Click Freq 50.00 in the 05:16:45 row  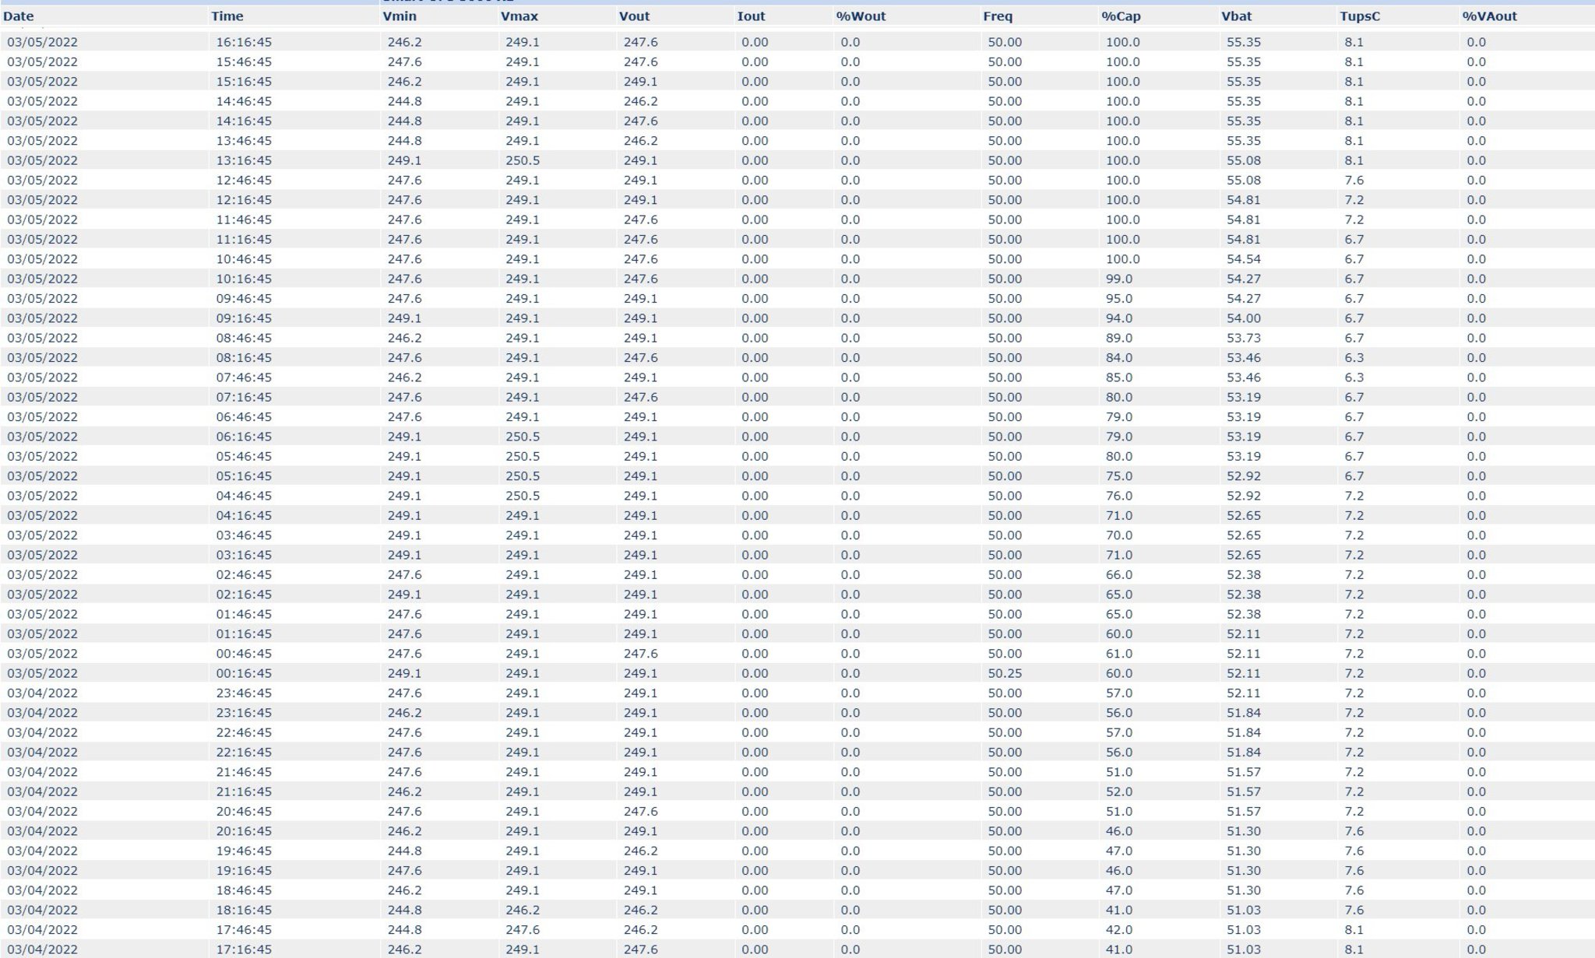[1005, 476]
